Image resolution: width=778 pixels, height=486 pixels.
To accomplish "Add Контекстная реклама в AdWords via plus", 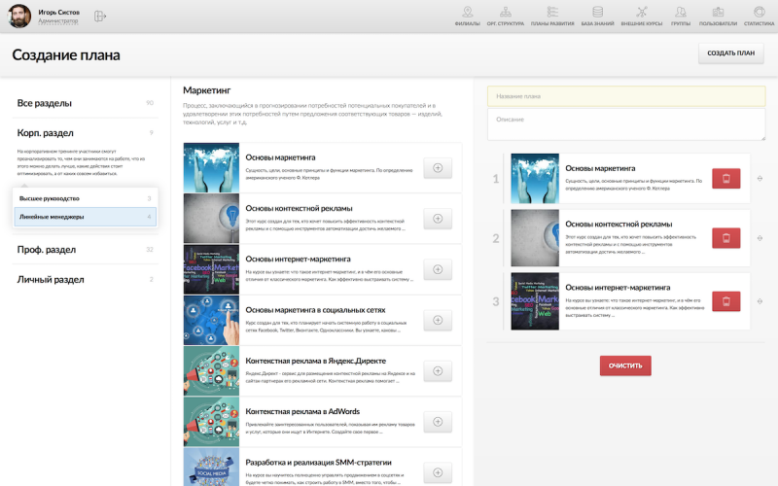I will pos(437,422).
